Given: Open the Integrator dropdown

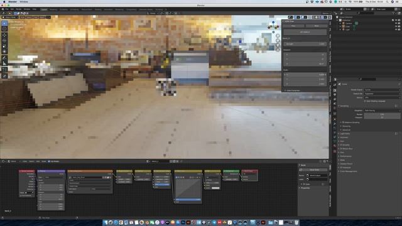Looking at the screenshot, I should point(382,110).
